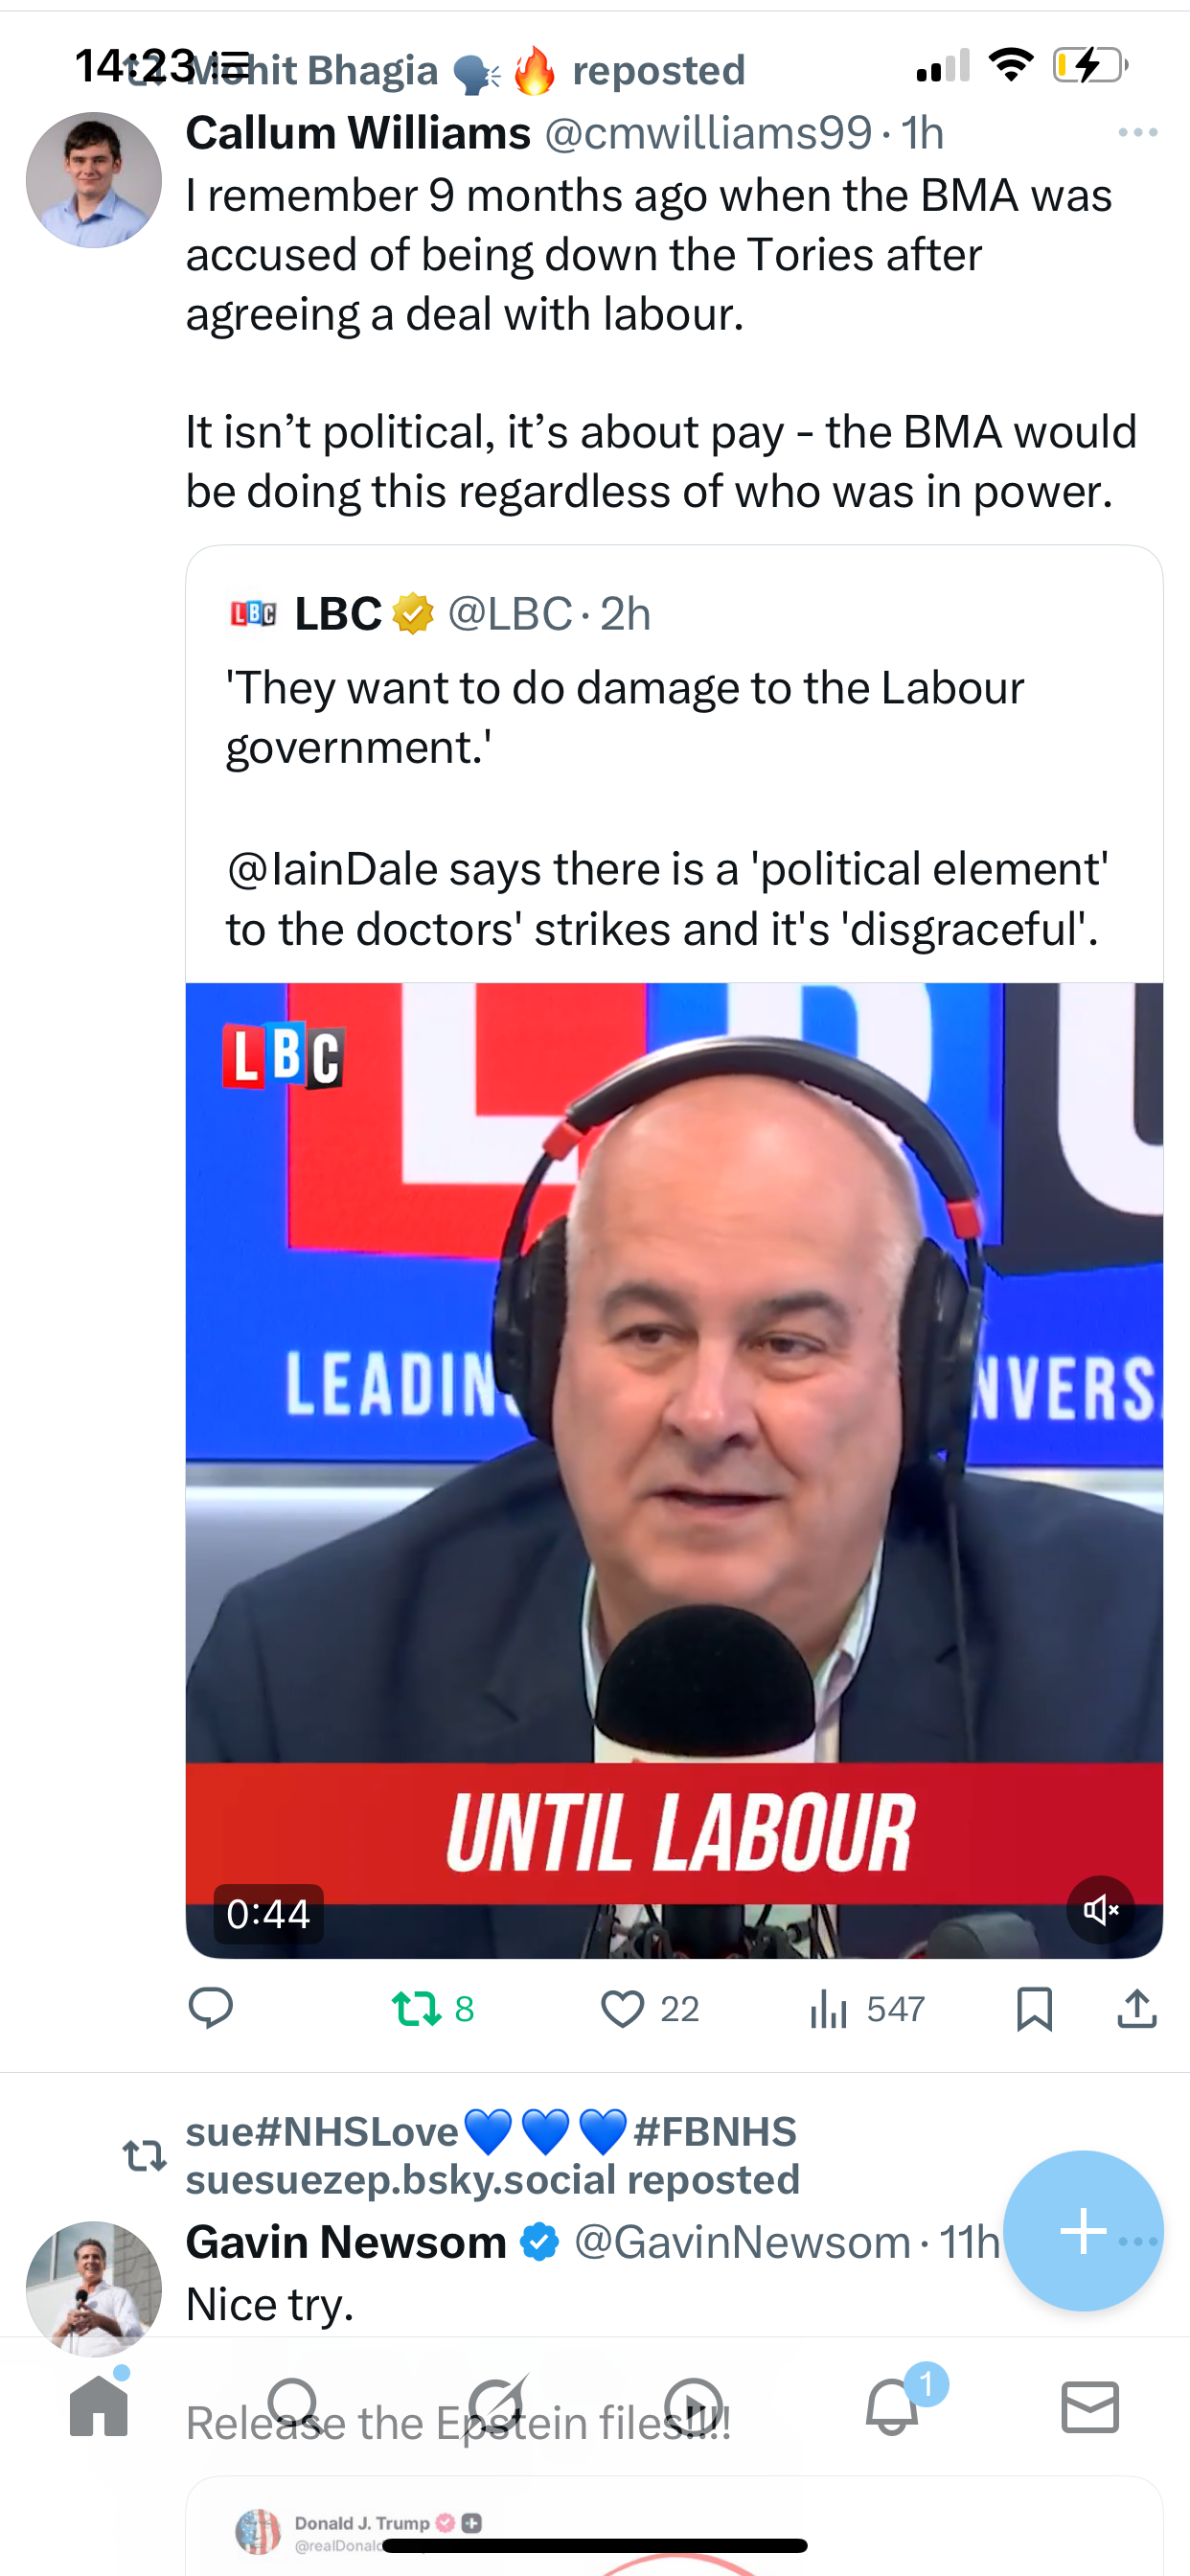Open Callum Williams' profile picture
Screen dimensions: 1190x2576
[x=94, y=180]
